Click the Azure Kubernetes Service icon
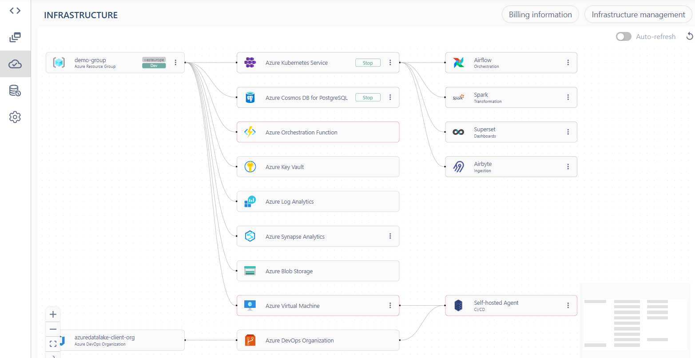The width and height of the screenshot is (695, 358). (x=250, y=63)
